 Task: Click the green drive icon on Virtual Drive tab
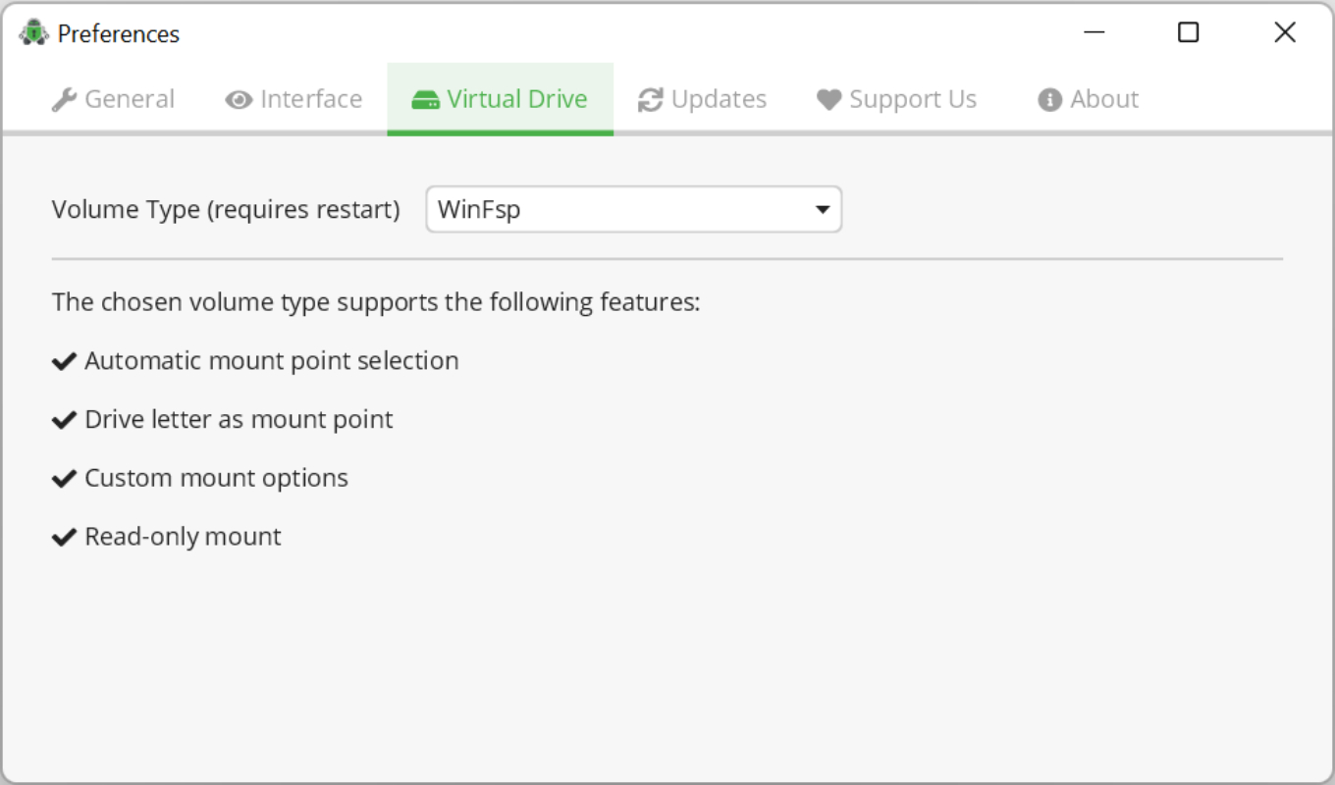425,100
